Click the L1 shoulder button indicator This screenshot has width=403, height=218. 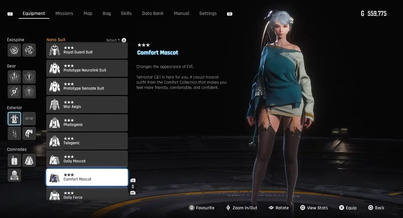pos(10,14)
